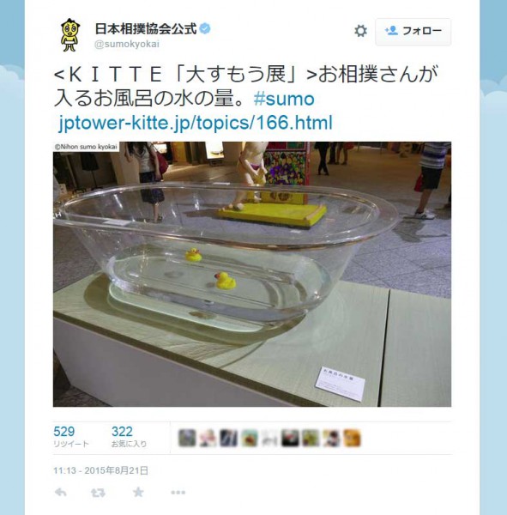The width and height of the screenshot is (507, 515).
Task: Open the jptower-kitte.jp/topics/166.html link
Action: click(196, 123)
